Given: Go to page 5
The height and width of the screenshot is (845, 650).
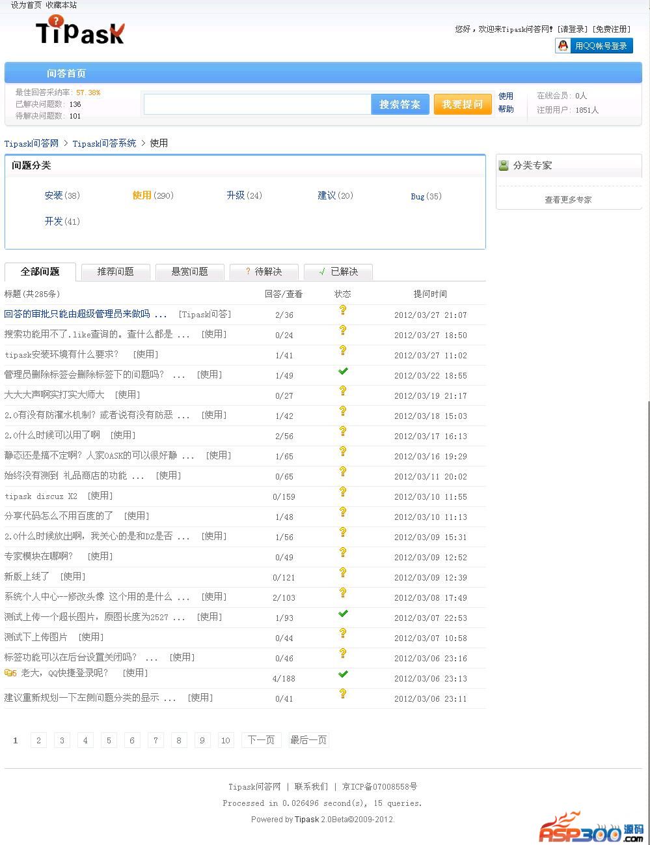Looking at the screenshot, I should coord(109,740).
